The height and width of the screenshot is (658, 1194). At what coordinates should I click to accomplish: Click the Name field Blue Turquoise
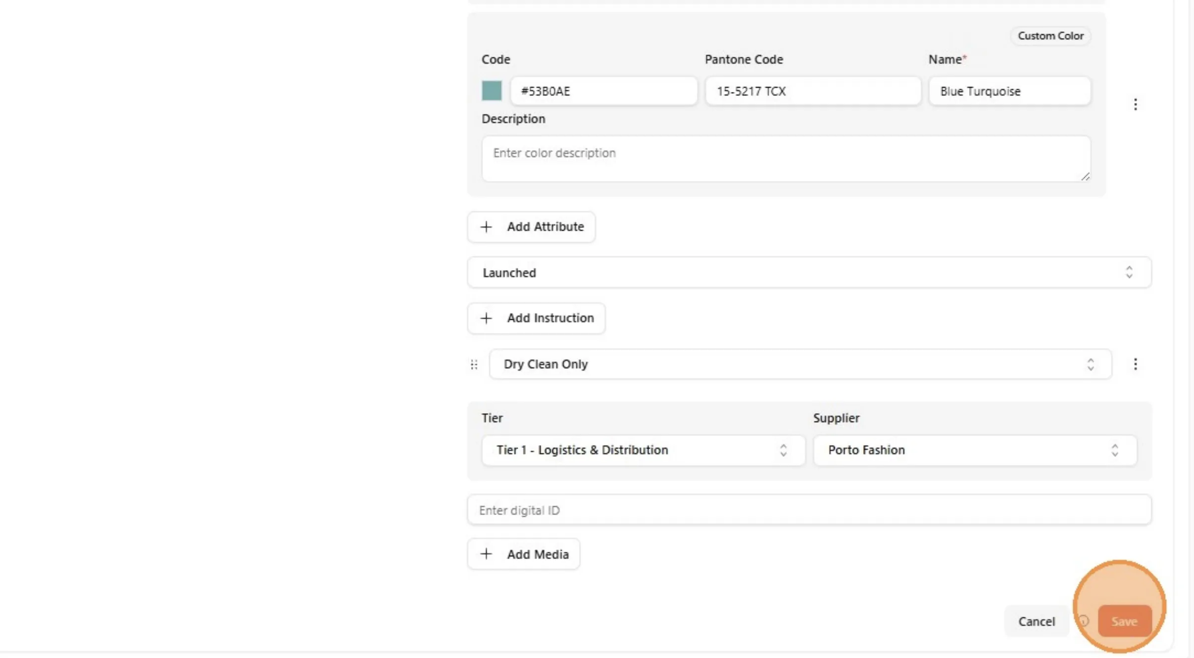(1010, 91)
